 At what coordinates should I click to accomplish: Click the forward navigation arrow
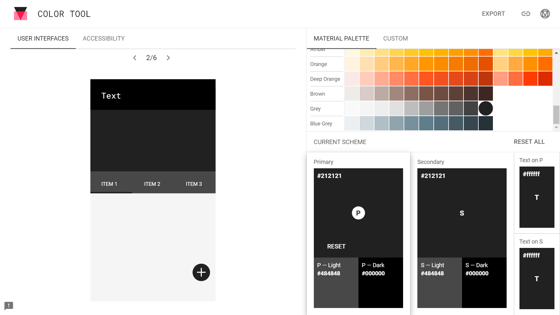[x=169, y=58]
